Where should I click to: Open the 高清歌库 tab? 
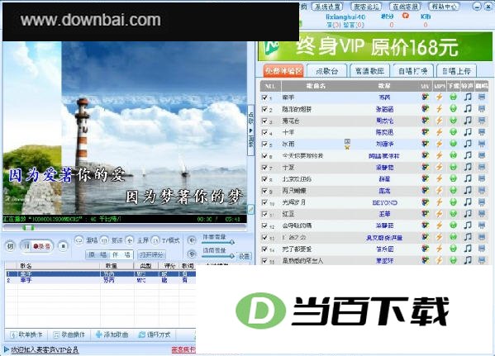pos(369,71)
